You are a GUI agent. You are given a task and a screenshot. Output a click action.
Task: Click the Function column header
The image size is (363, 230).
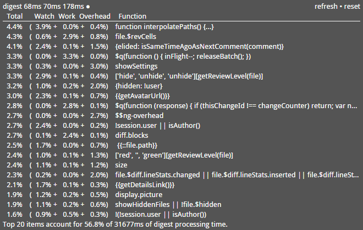click(x=133, y=16)
